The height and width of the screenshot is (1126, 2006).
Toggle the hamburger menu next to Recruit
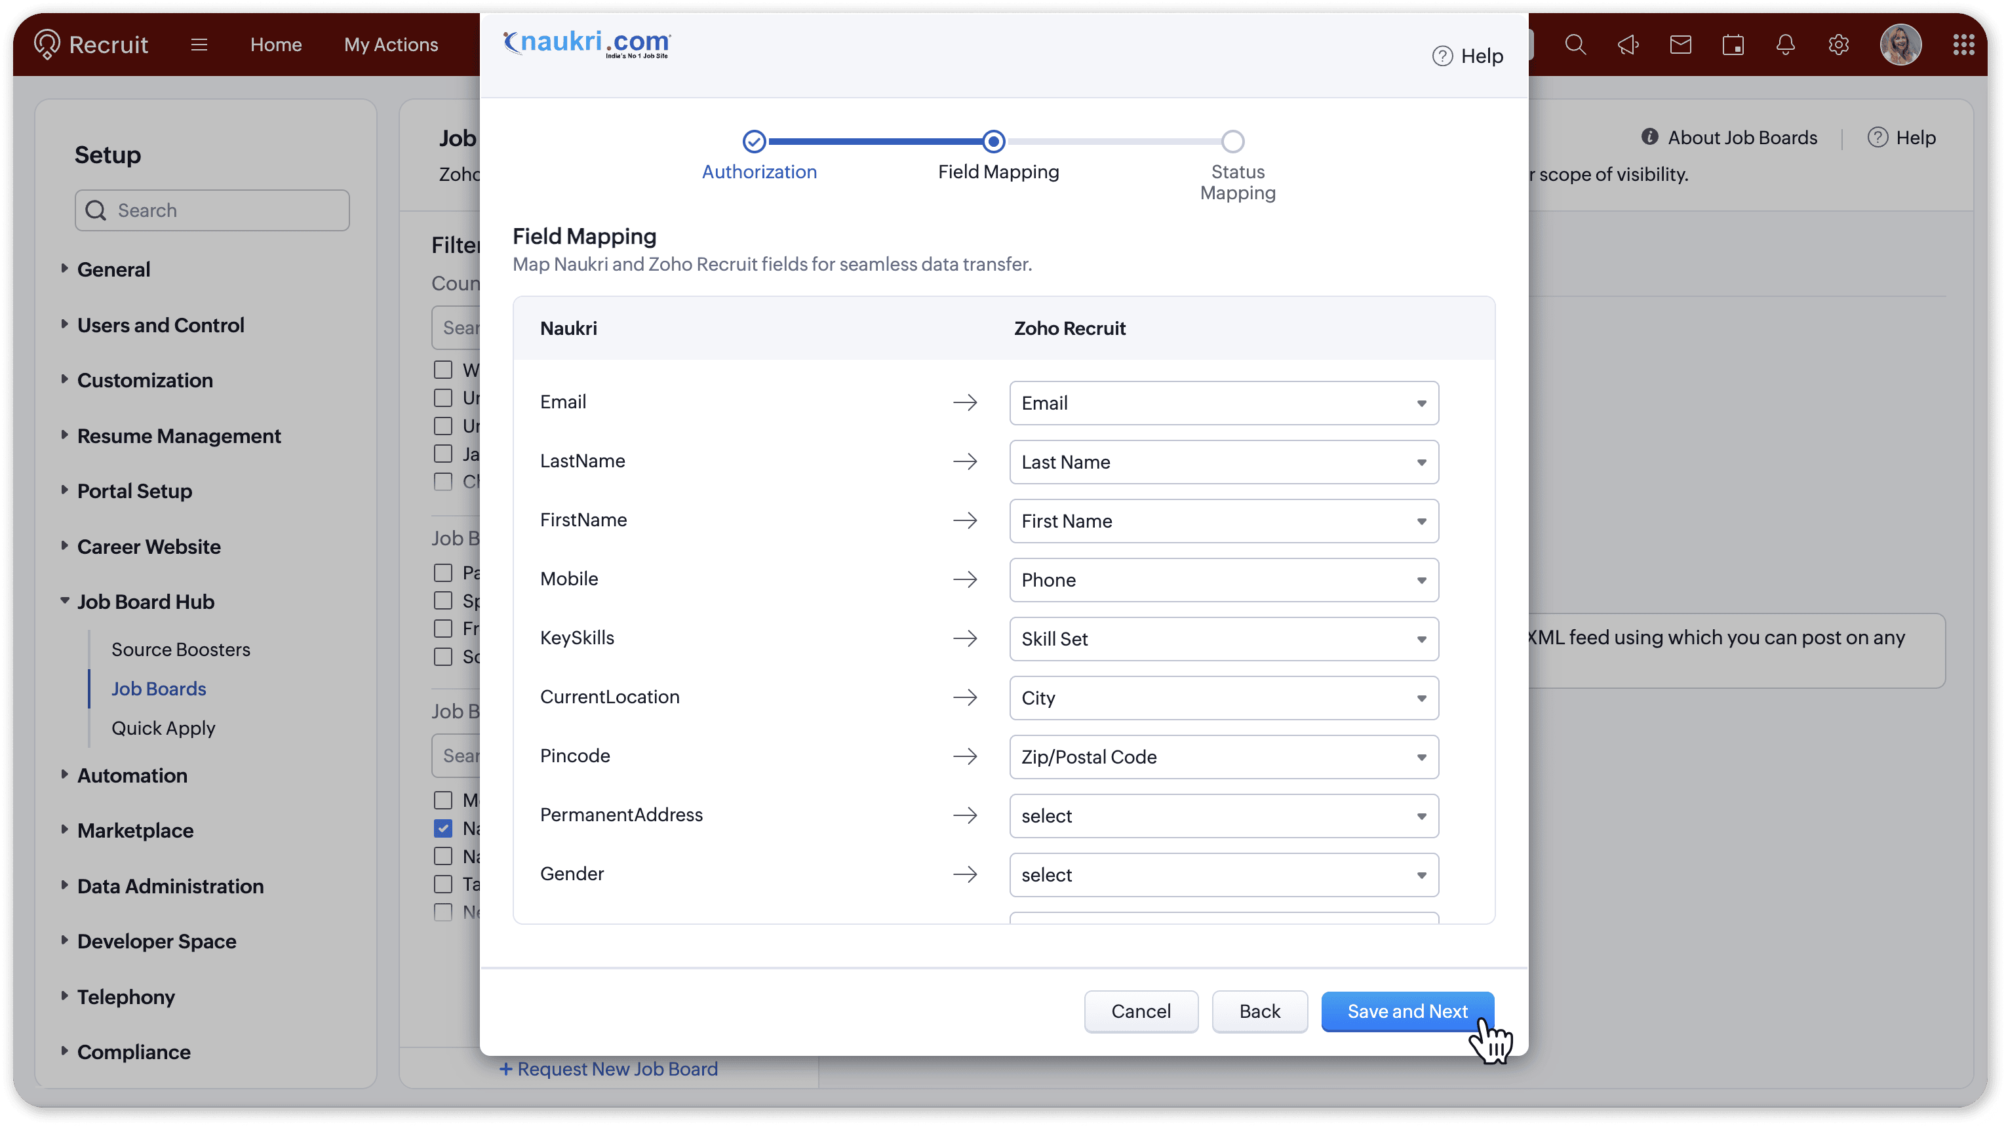point(199,45)
